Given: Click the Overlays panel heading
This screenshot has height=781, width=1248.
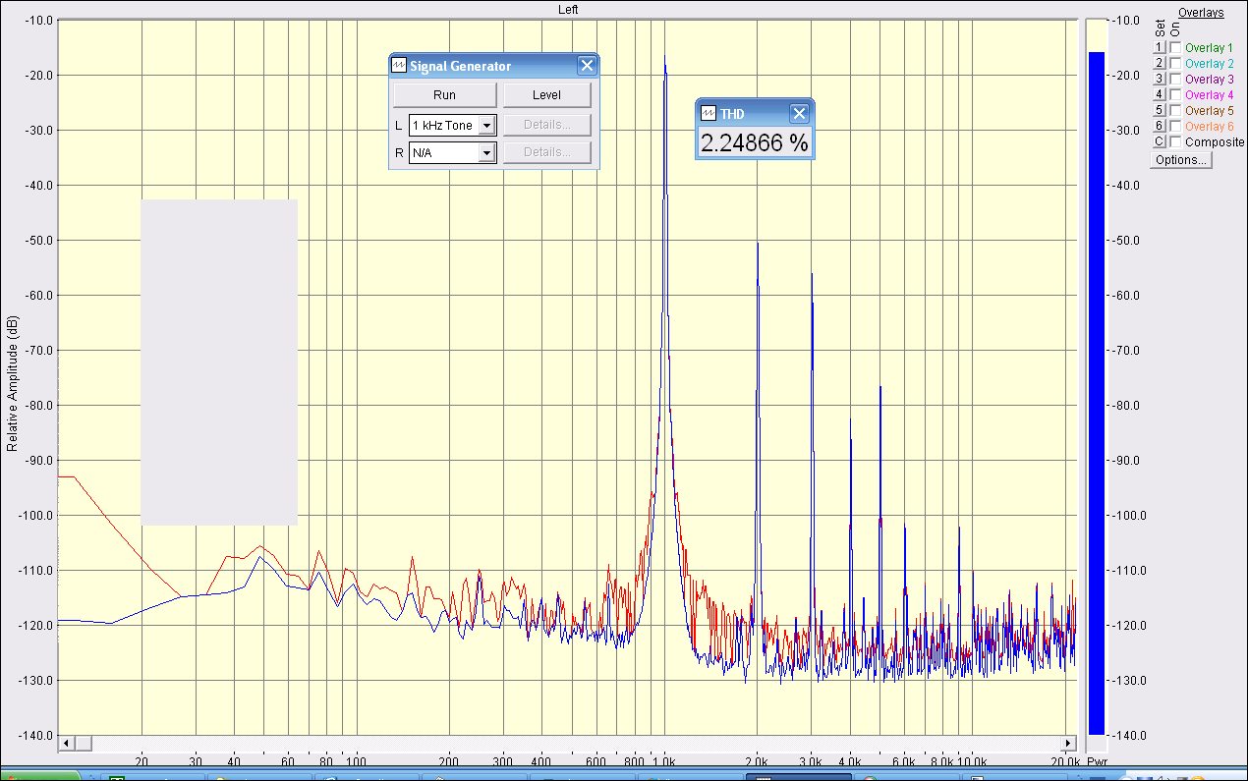Looking at the screenshot, I should tap(1201, 13).
